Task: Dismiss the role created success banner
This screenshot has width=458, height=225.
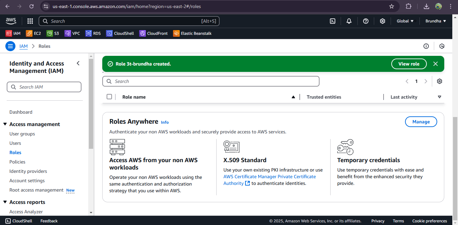Action: (436, 64)
